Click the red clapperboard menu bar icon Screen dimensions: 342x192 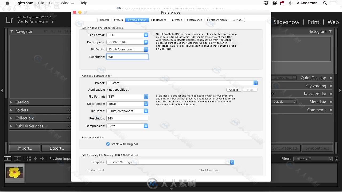point(282,3)
